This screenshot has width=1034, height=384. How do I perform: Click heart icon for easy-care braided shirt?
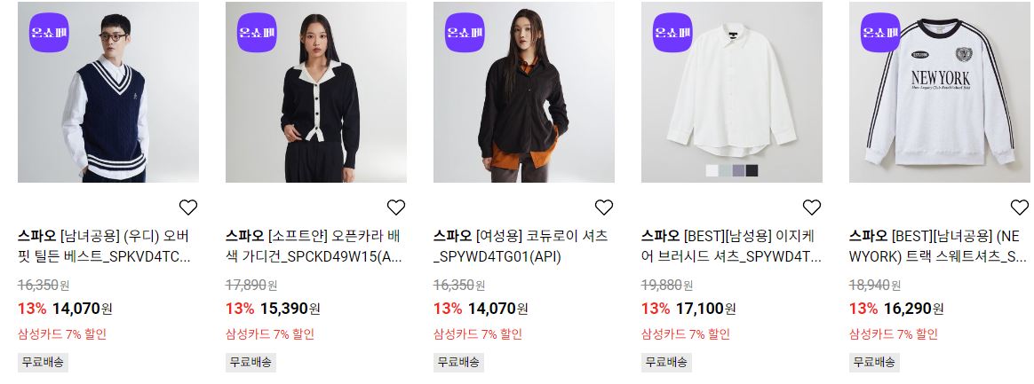coord(811,208)
